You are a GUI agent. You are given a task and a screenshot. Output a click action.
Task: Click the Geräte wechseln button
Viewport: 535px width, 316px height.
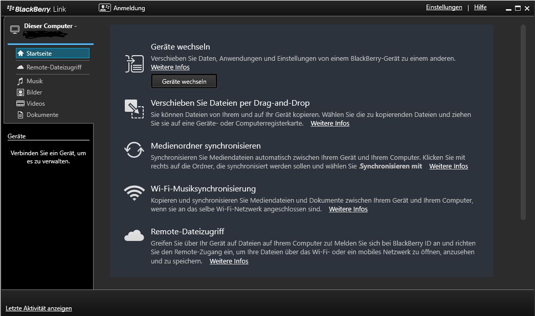pos(184,81)
